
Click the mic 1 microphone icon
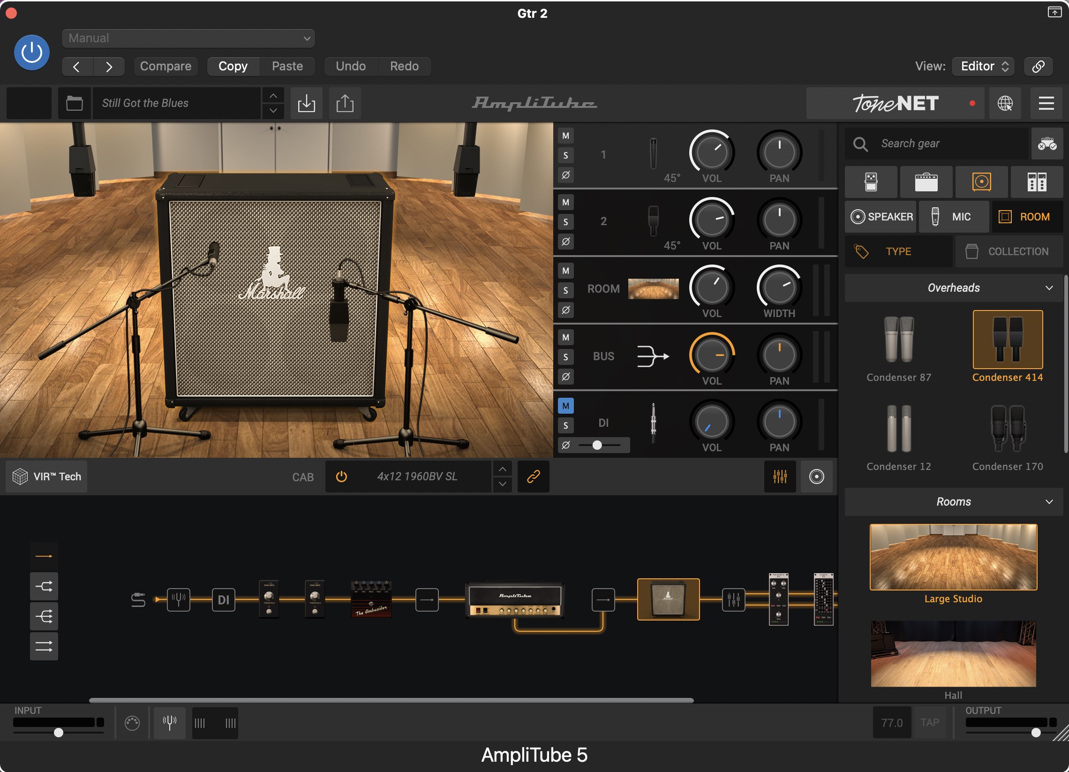coord(653,153)
